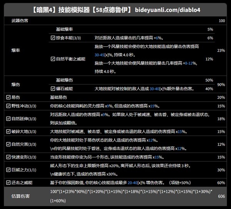The width and height of the screenshot is (231, 209).
Task: Click the 23% total crit rate value
Action: pyautogui.click(x=221, y=50)
